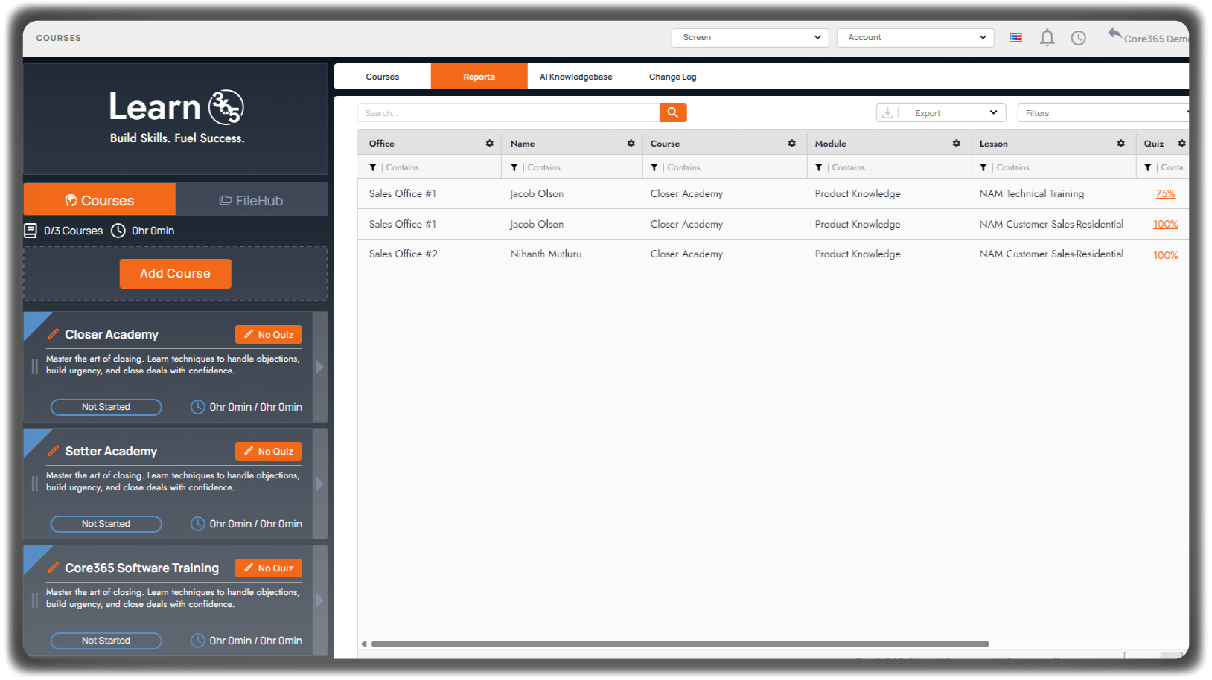Click the clock history icon in header
1212x680 pixels.
[1078, 38]
